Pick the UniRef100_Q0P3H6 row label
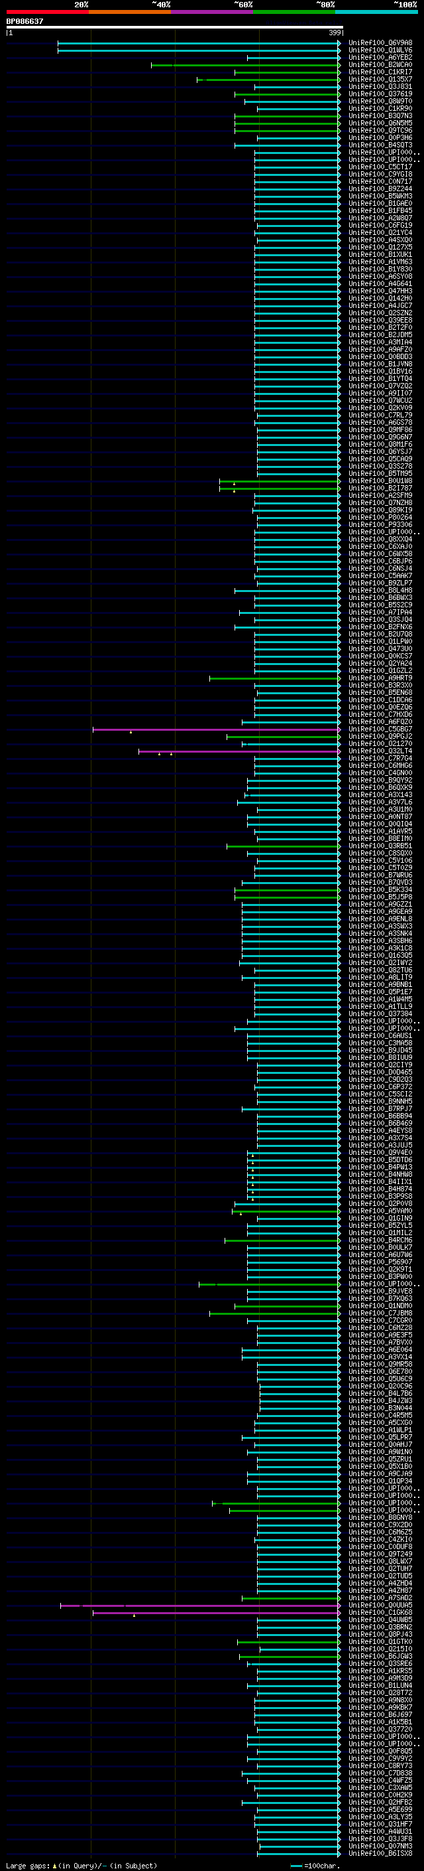Viewport: 424px width, 1871px height. tap(380, 137)
